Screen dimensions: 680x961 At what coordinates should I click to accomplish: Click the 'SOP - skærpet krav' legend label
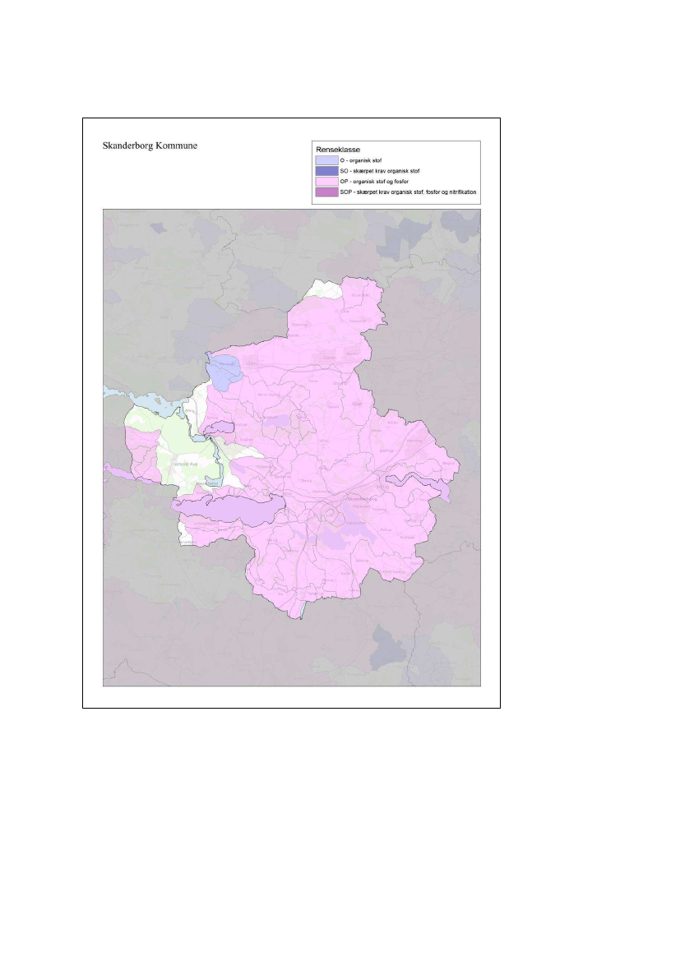[x=409, y=192]
